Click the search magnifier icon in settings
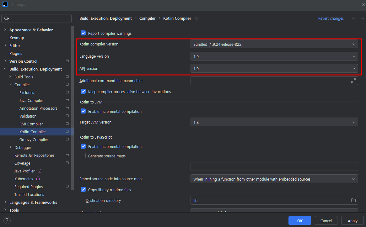Screen dimensions: 366x227 coord(6,18)
